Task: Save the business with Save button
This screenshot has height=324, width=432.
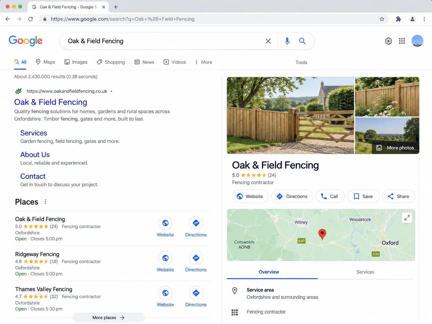Action: point(363,196)
